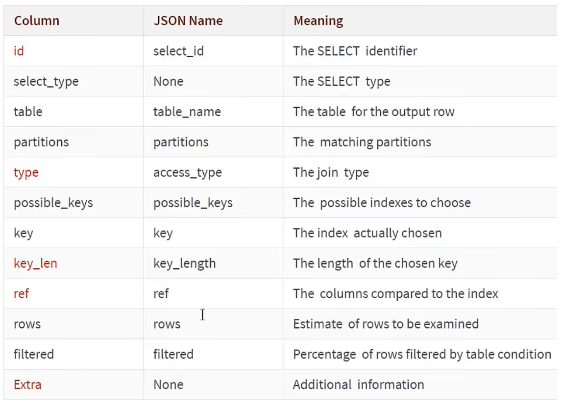
Task: Click the red 'id' column link
Action: pyautogui.click(x=19, y=51)
